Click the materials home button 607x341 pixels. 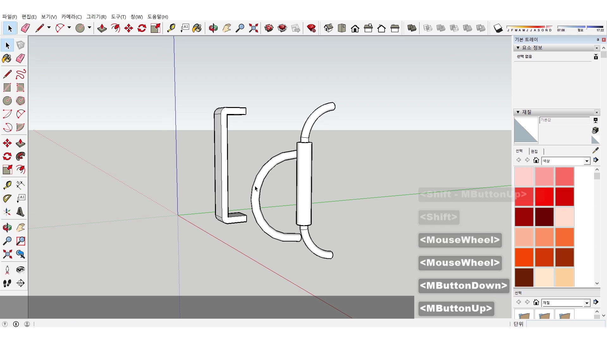pyautogui.click(x=536, y=160)
